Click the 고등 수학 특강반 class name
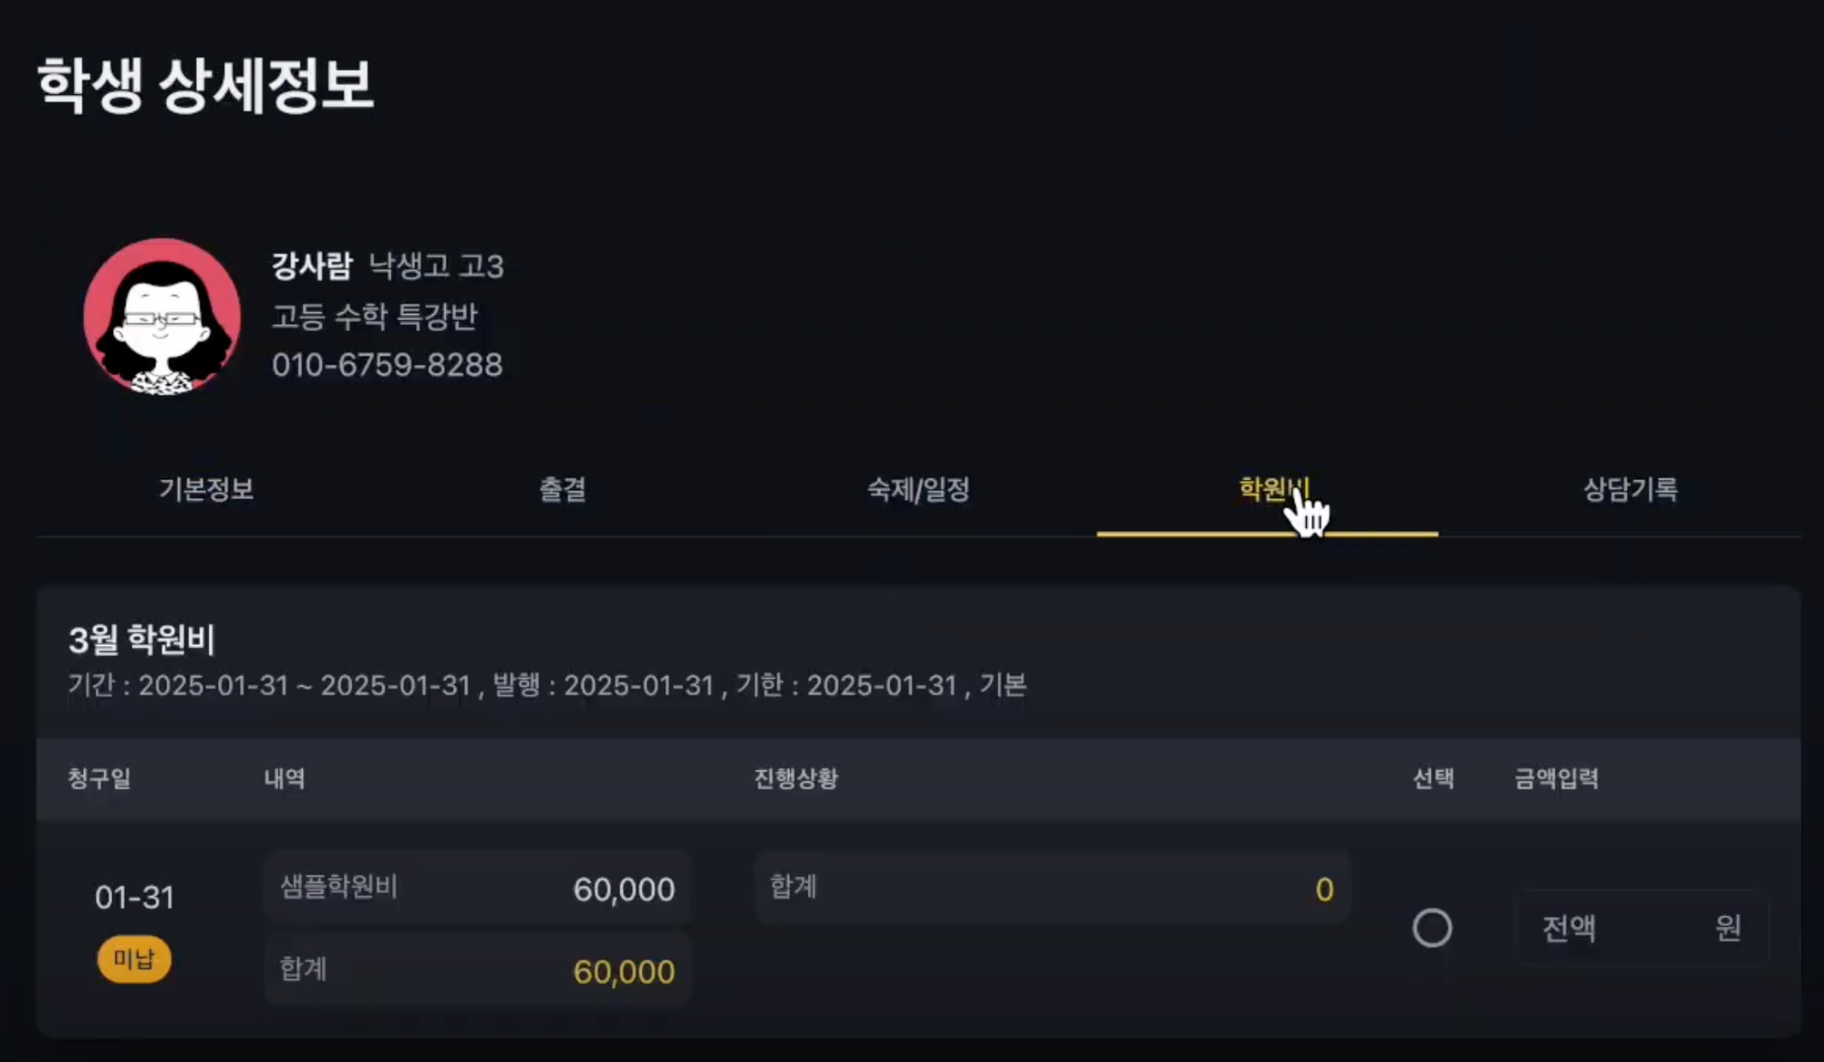 click(375, 316)
